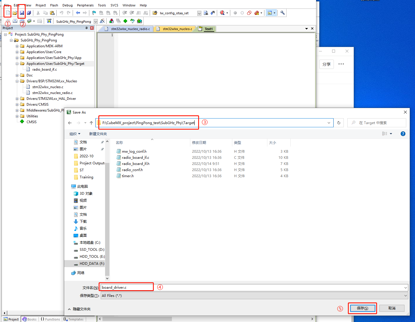Click the 在 Target 中搜索 search box
Viewport: 415px width, 322px height.
pos(377,123)
